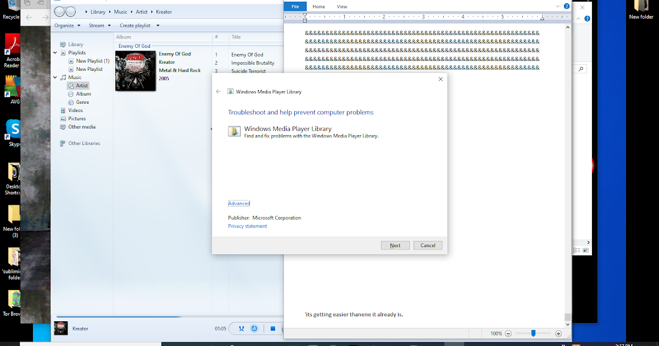
Task: Click the WordPad zoom slider handle
Action: [533, 333]
